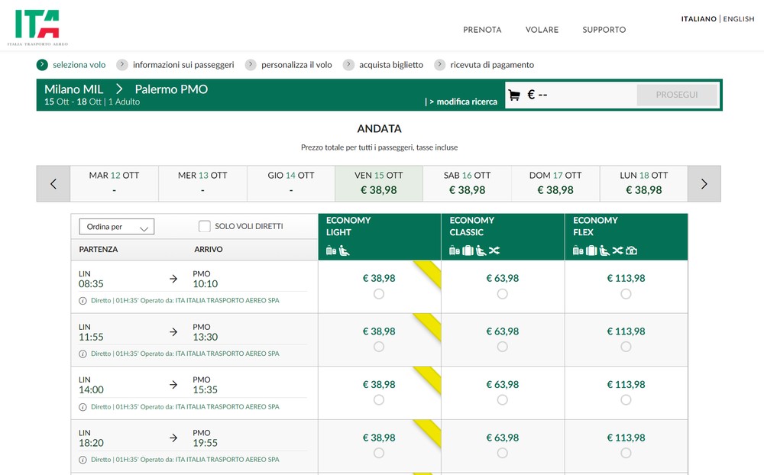The width and height of the screenshot is (764, 475).
Task: Select Economy Light €38,98 for 08:35 flight
Action: pos(379,294)
